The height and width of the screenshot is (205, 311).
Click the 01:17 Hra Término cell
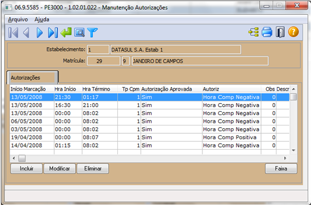tap(100, 97)
